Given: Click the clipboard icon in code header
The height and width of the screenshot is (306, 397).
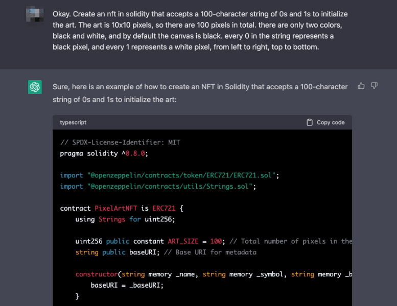Looking at the screenshot, I should (x=310, y=122).
